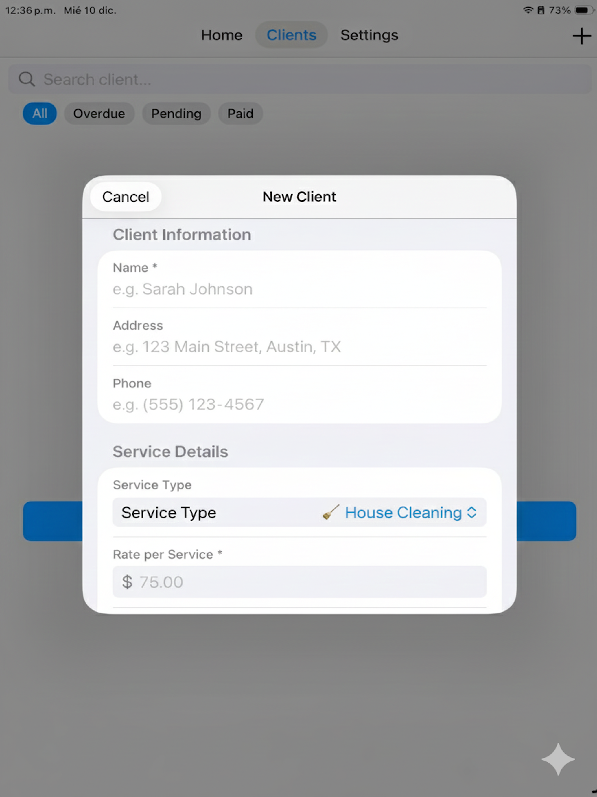Viewport: 597px width, 797px height.
Task: Click the Rate per Service label
Action: tap(167, 554)
